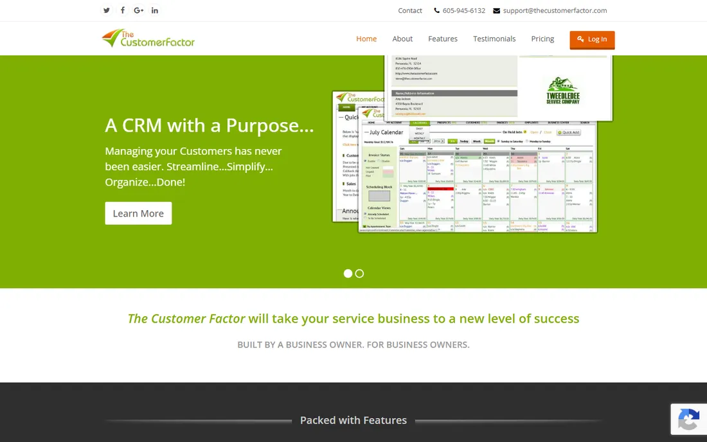Click the reCAPTCHA badge icon
707x442 pixels.
[688, 419]
